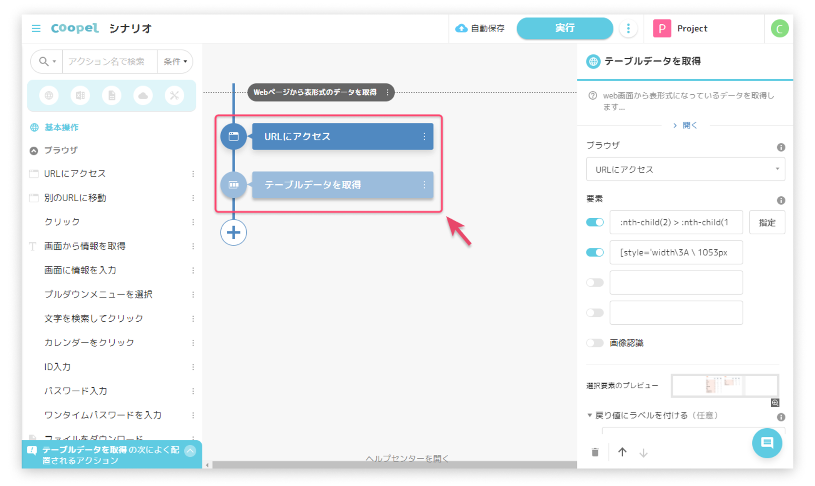
Task: Zoom the selected element preview
Action: [x=775, y=402]
